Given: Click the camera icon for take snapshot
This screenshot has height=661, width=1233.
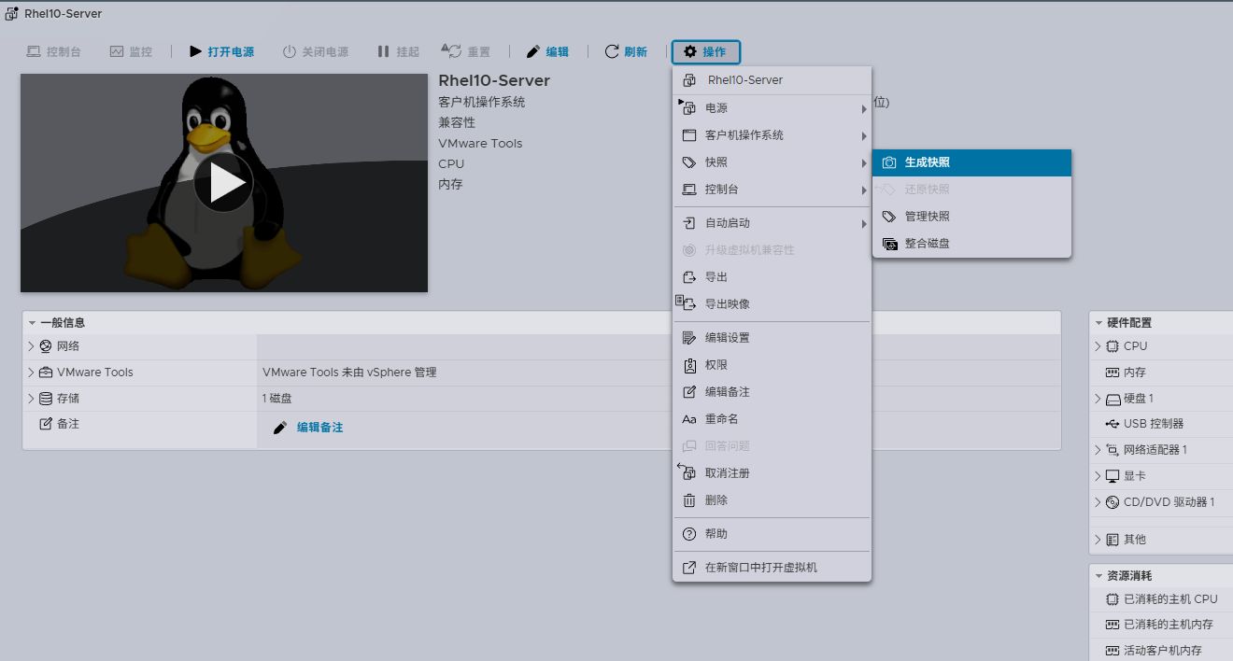Looking at the screenshot, I should 889,162.
